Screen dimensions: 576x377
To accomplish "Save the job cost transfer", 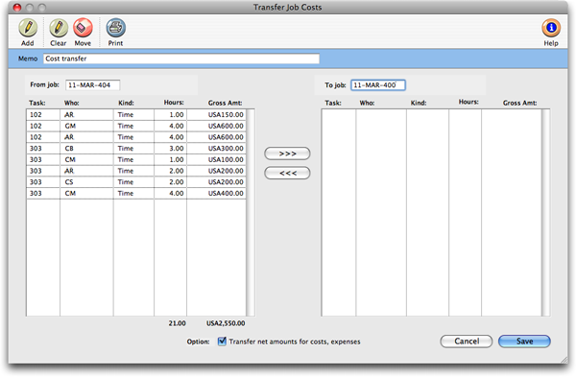I will 524,342.
